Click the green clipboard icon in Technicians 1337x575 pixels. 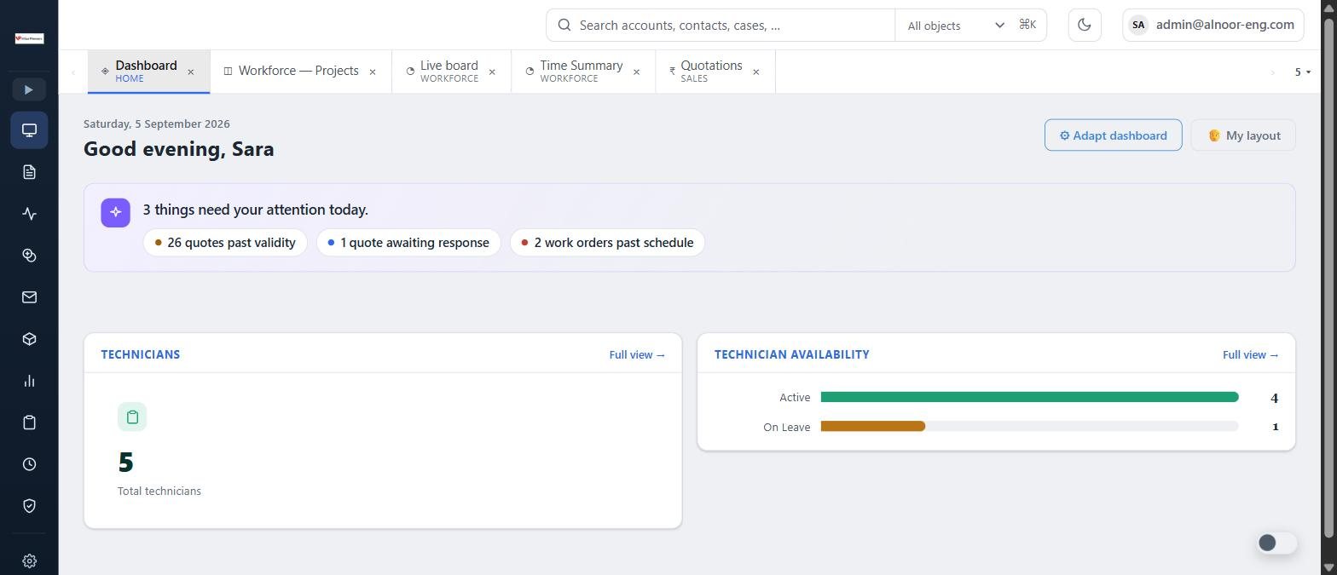(x=132, y=417)
